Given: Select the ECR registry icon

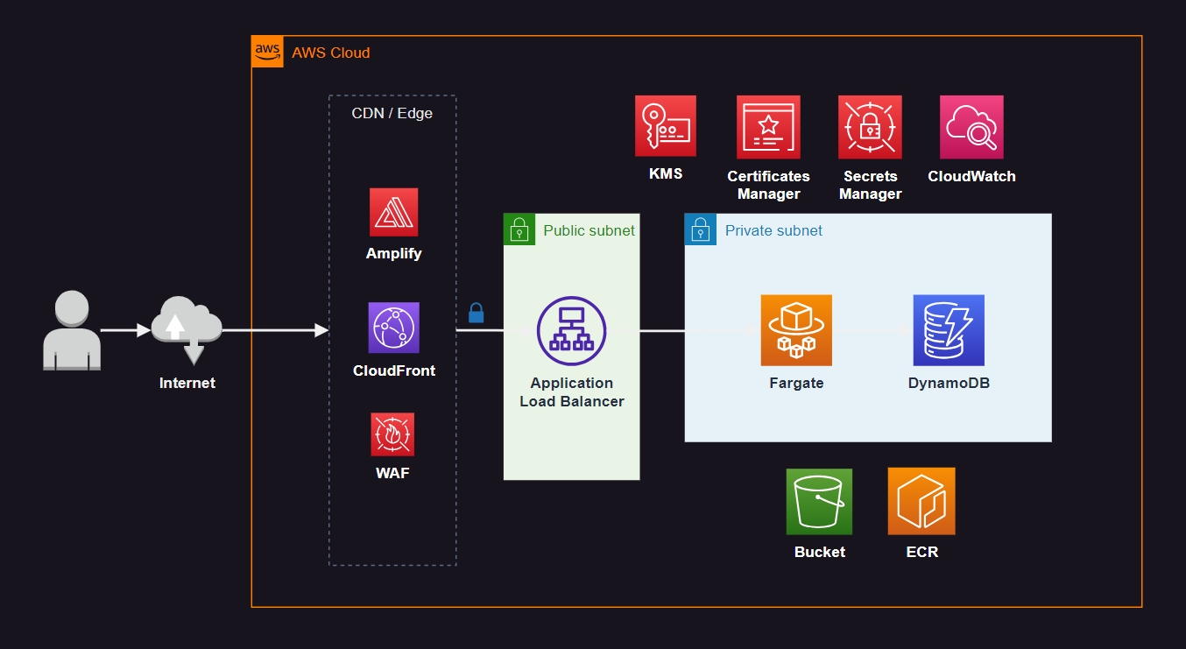Looking at the screenshot, I should coord(921,501).
